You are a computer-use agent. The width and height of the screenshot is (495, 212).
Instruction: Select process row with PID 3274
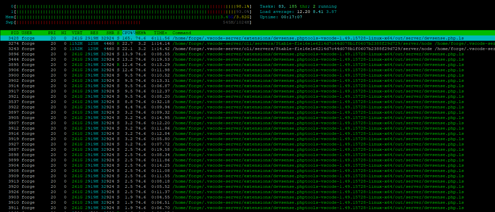pyautogui.click(x=232, y=43)
